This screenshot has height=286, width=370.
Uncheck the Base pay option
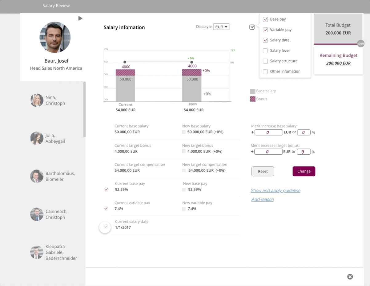click(265, 19)
